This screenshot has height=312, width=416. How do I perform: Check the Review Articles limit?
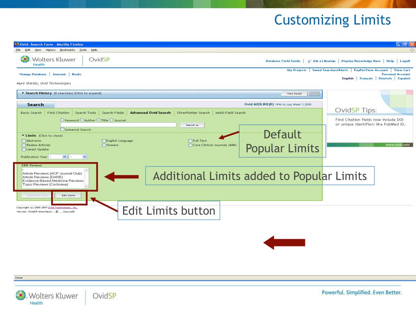pos(24,145)
